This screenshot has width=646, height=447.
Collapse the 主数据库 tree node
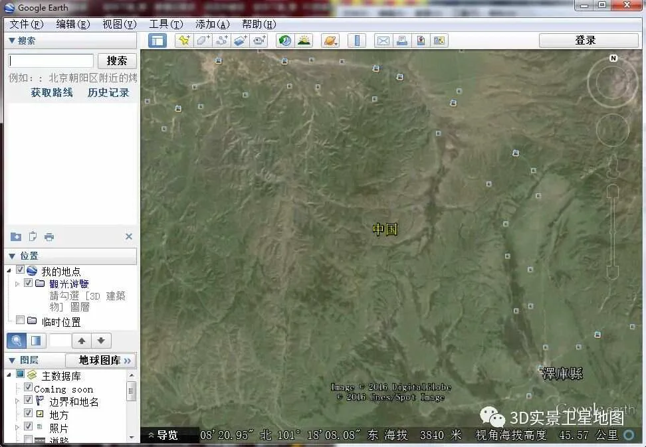click(x=9, y=375)
